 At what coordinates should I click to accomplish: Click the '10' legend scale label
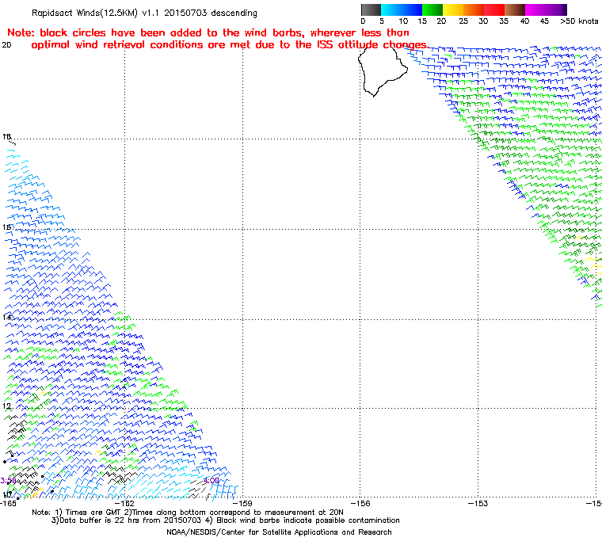coord(402,21)
